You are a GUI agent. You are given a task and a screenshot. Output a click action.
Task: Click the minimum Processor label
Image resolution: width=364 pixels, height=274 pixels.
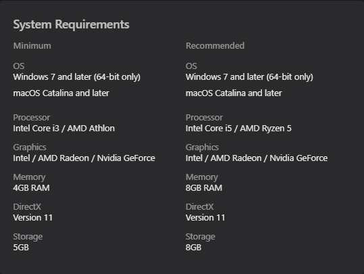[x=32, y=118]
